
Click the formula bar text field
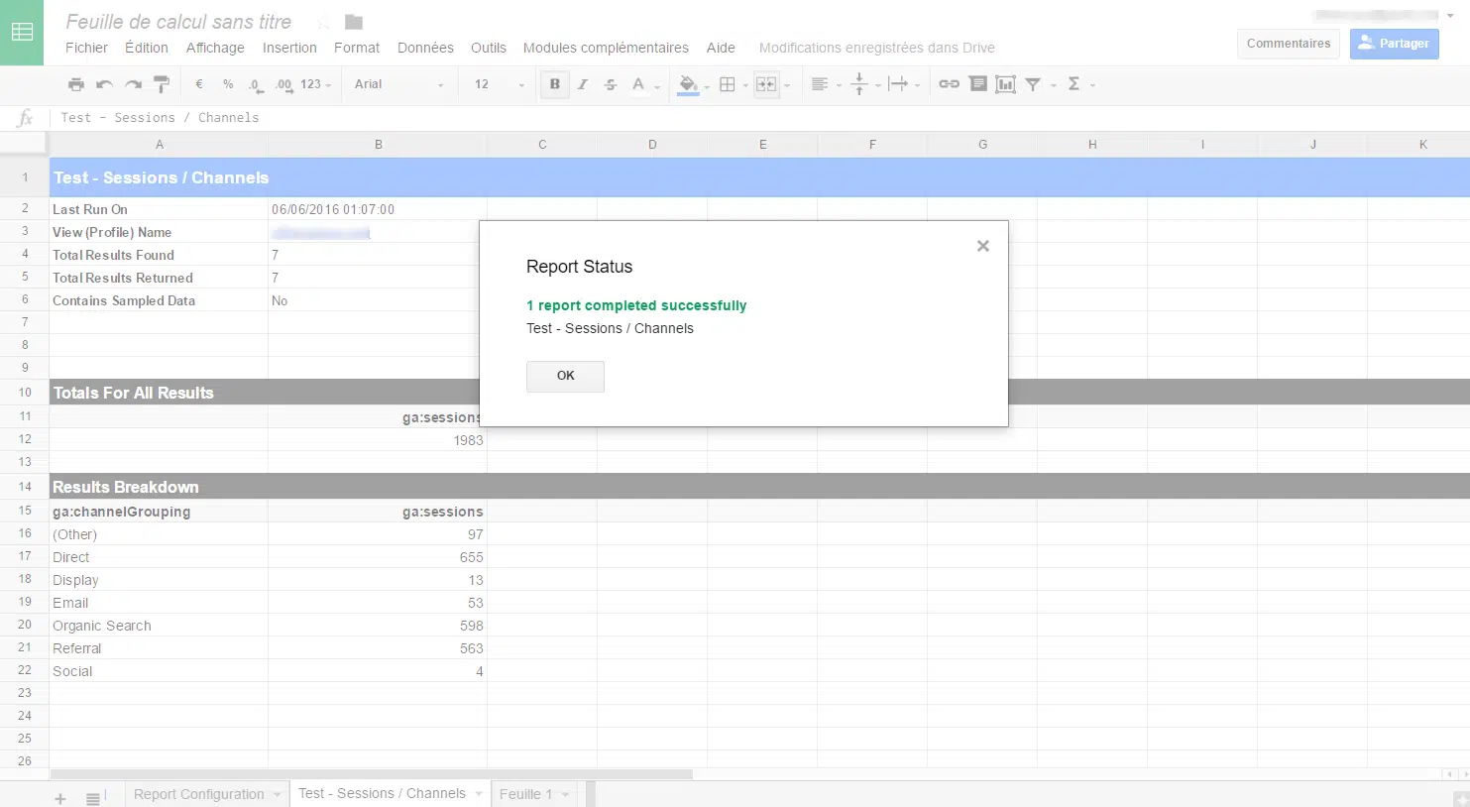[x=694, y=117]
